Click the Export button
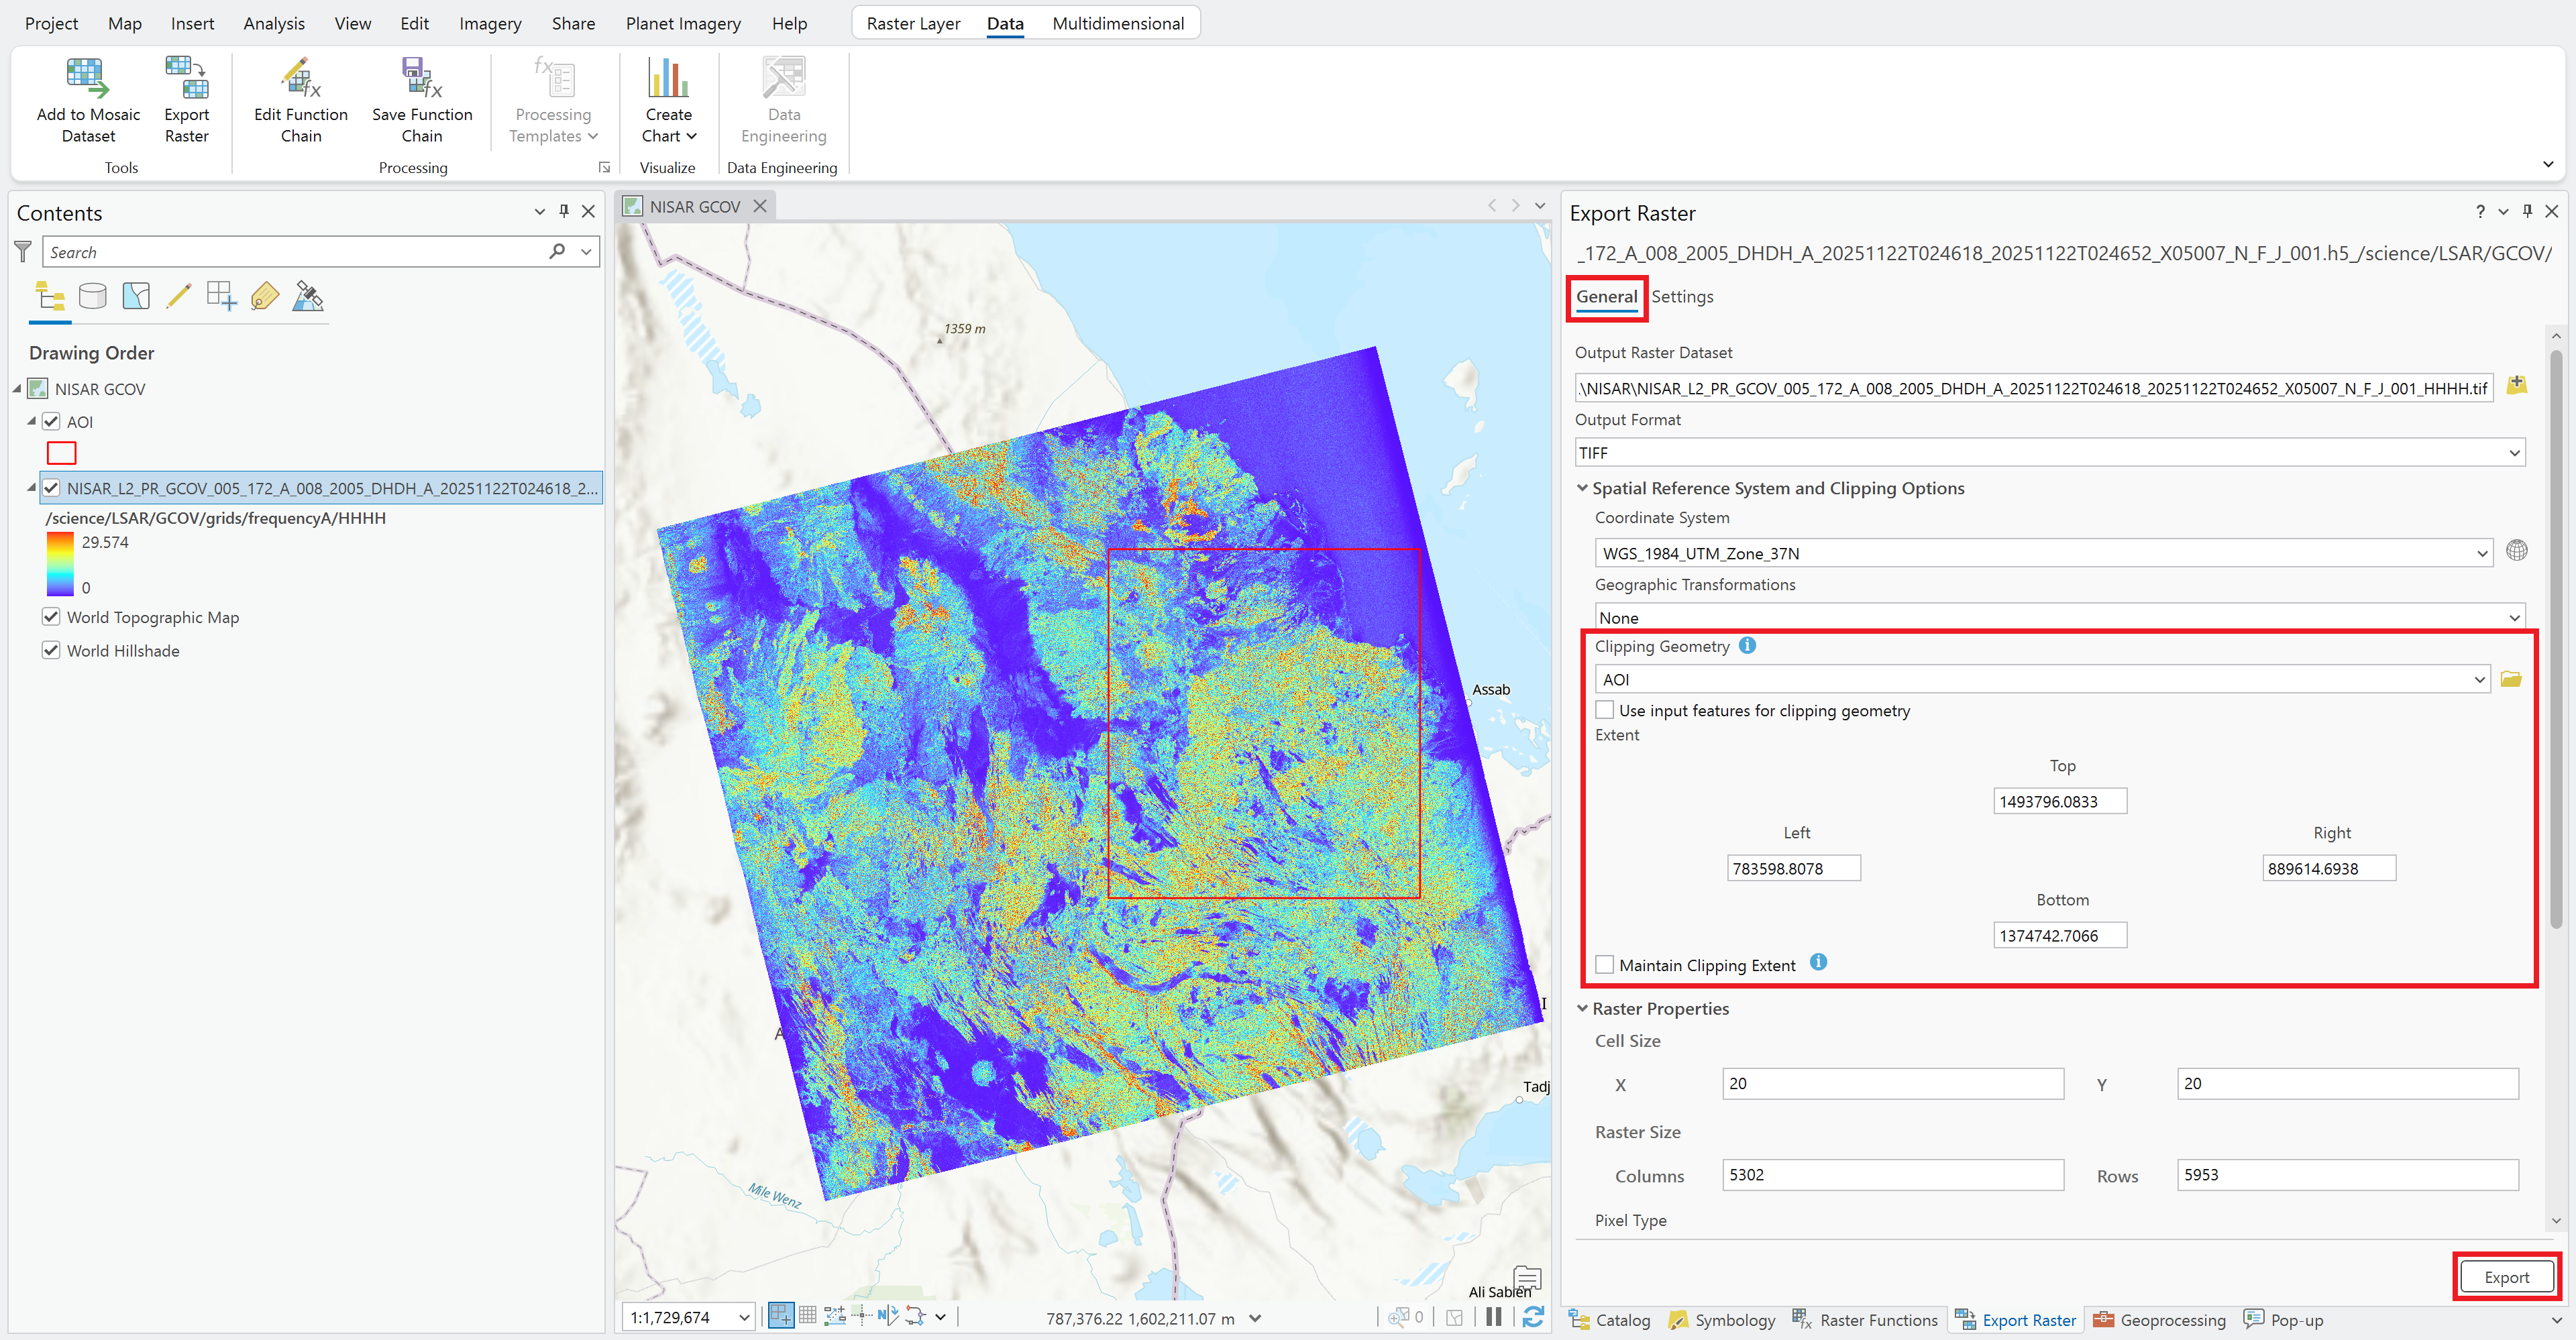The width and height of the screenshot is (2576, 1340). pos(2506,1277)
